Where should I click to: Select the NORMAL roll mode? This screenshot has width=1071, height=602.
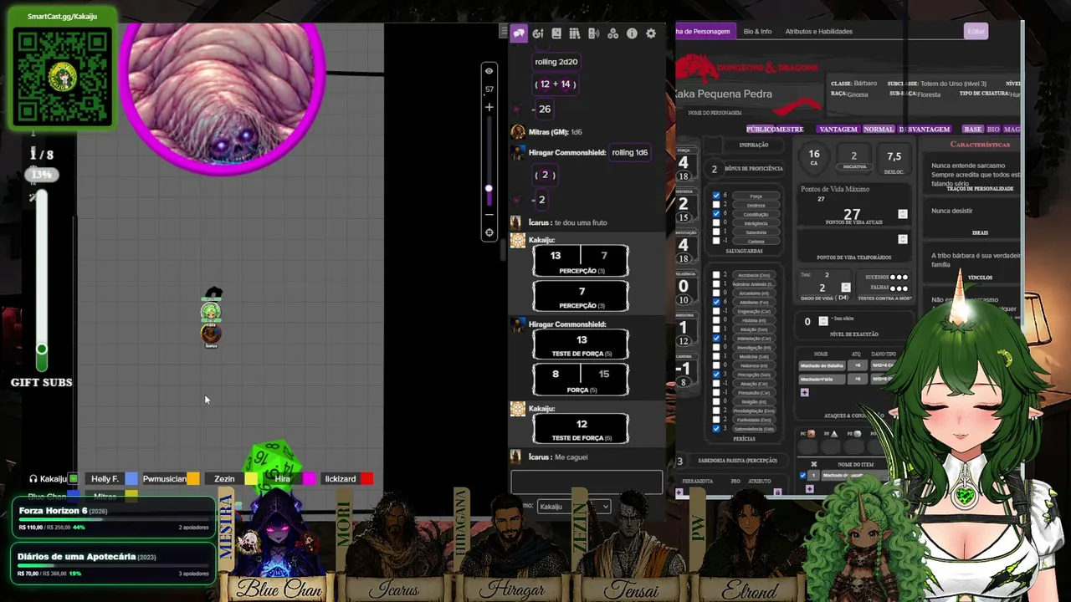[x=879, y=130]
